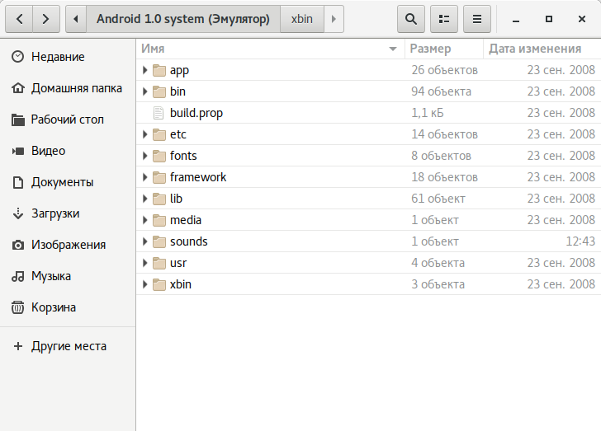Open the Видео folder in sidebar
Image resolution: width=601 pixels, height=431 pixels.
tap(68, 151)
